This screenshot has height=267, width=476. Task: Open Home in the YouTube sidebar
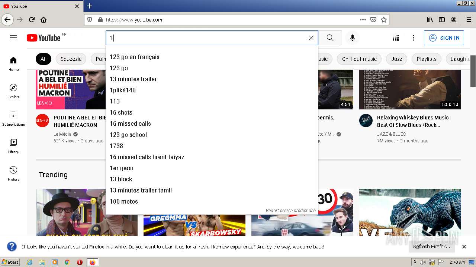[x=13, y=64]
